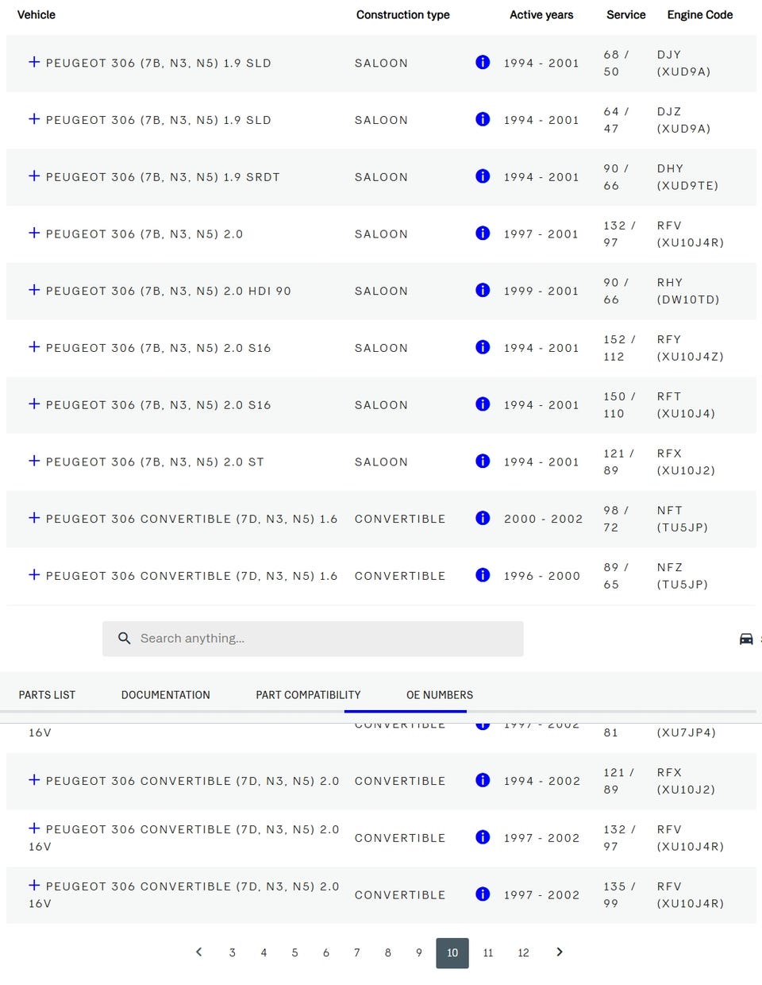Screen dimensions: 762x985
Task: Click the magnifier search icon
Action: [x=124, y=638]
